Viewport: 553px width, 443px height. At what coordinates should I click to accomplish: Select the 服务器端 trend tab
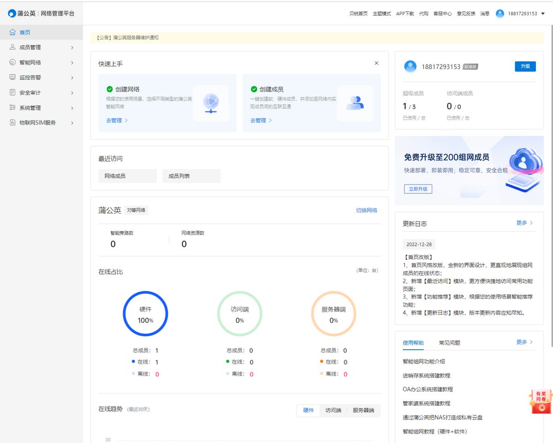coord(364,410)
